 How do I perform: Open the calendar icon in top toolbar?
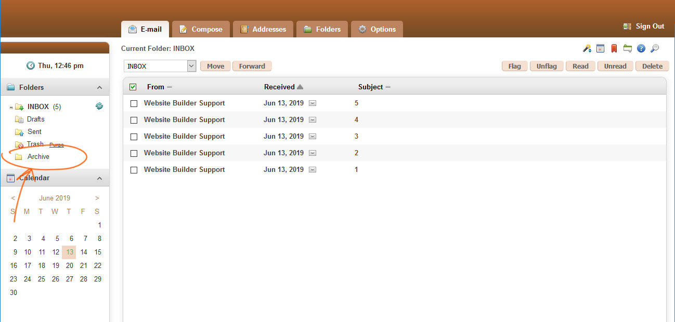click(600, 48)
